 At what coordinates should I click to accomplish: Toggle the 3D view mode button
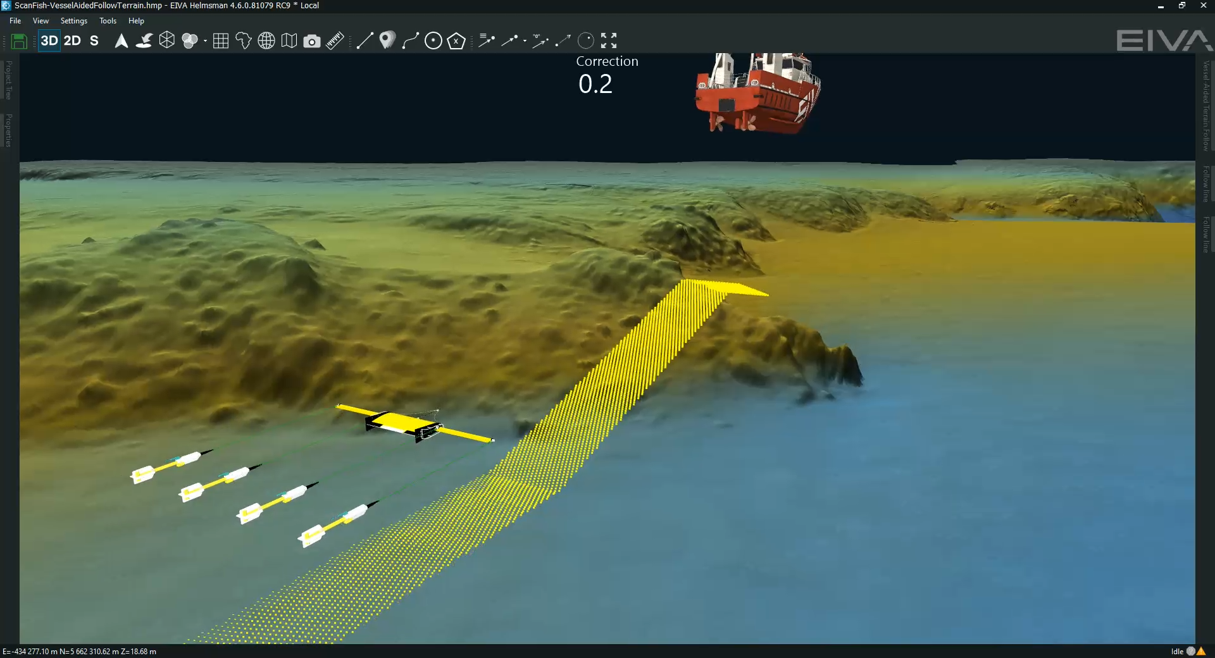[49, 41]
